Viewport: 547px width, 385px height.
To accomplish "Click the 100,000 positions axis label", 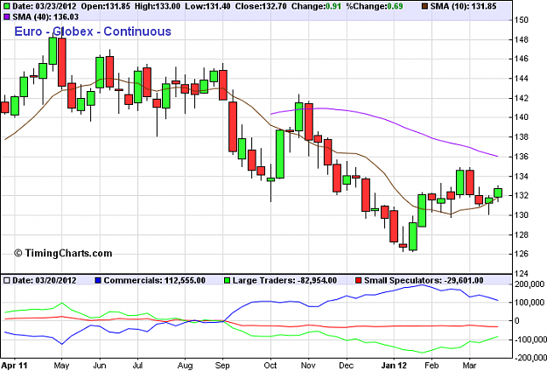I will coord(529,303).
